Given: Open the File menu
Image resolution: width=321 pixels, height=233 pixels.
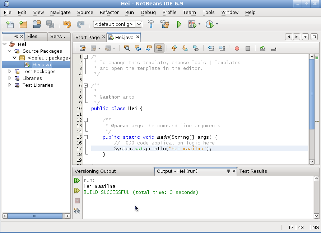Looking at the screenshot, I should coord(8,13).
